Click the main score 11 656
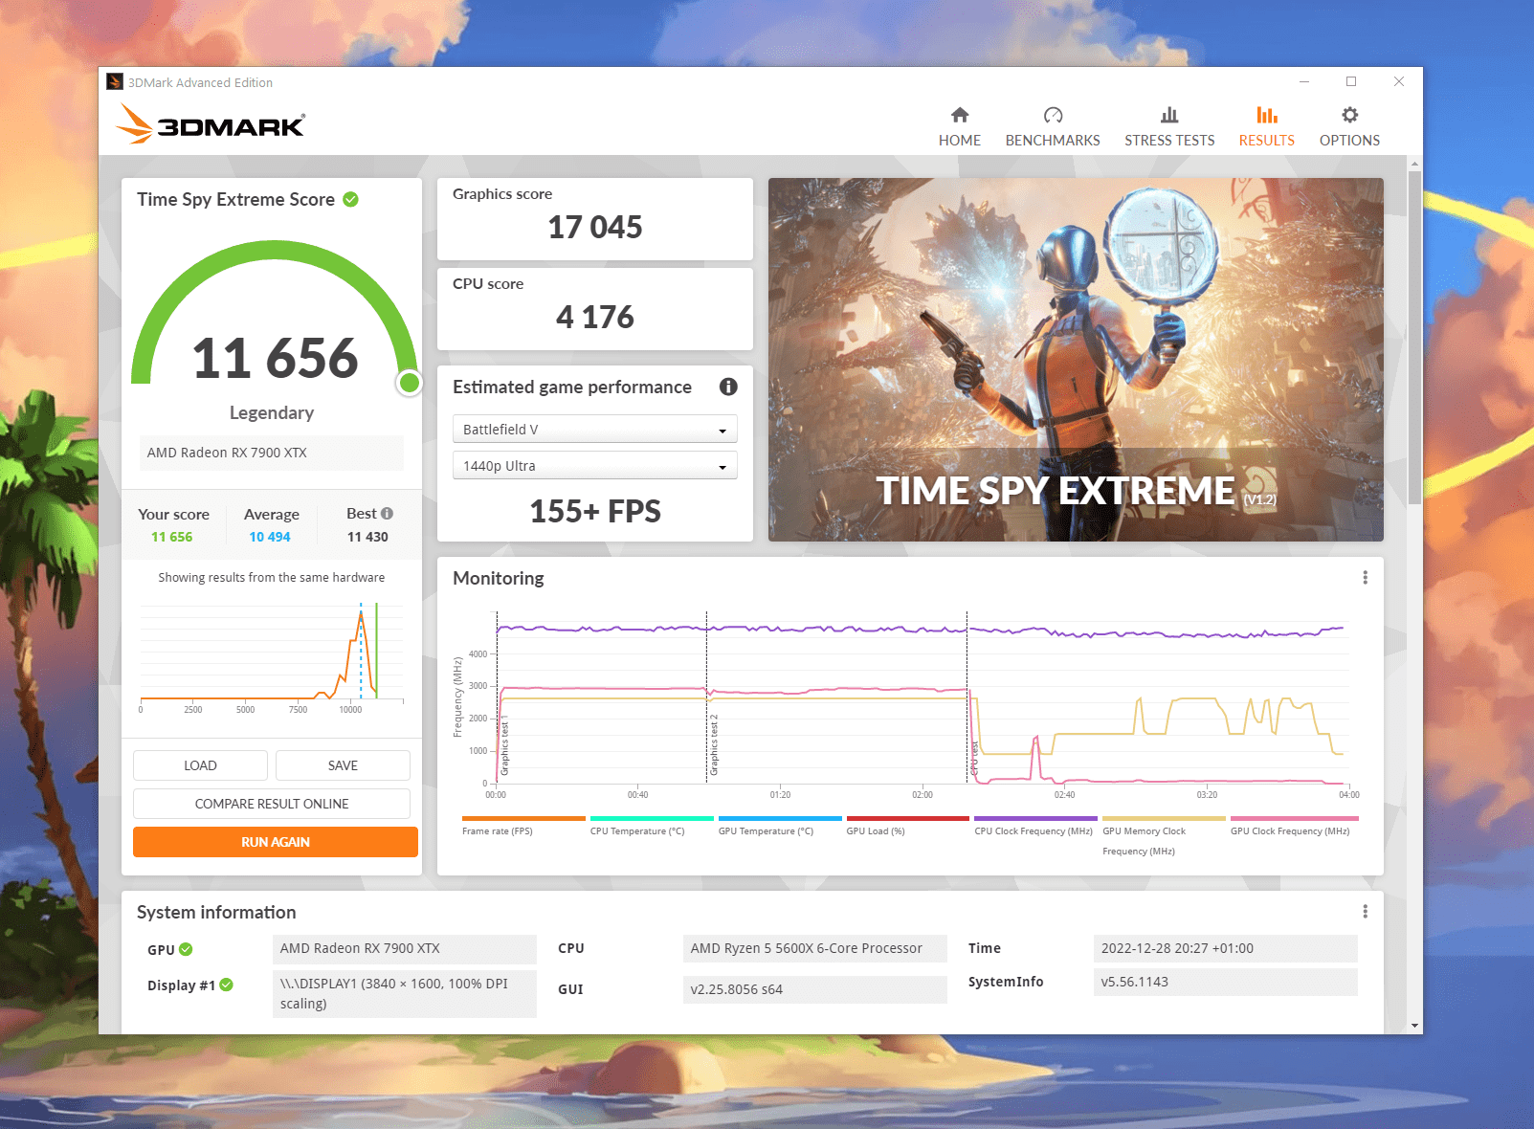 tap(276, 359)
